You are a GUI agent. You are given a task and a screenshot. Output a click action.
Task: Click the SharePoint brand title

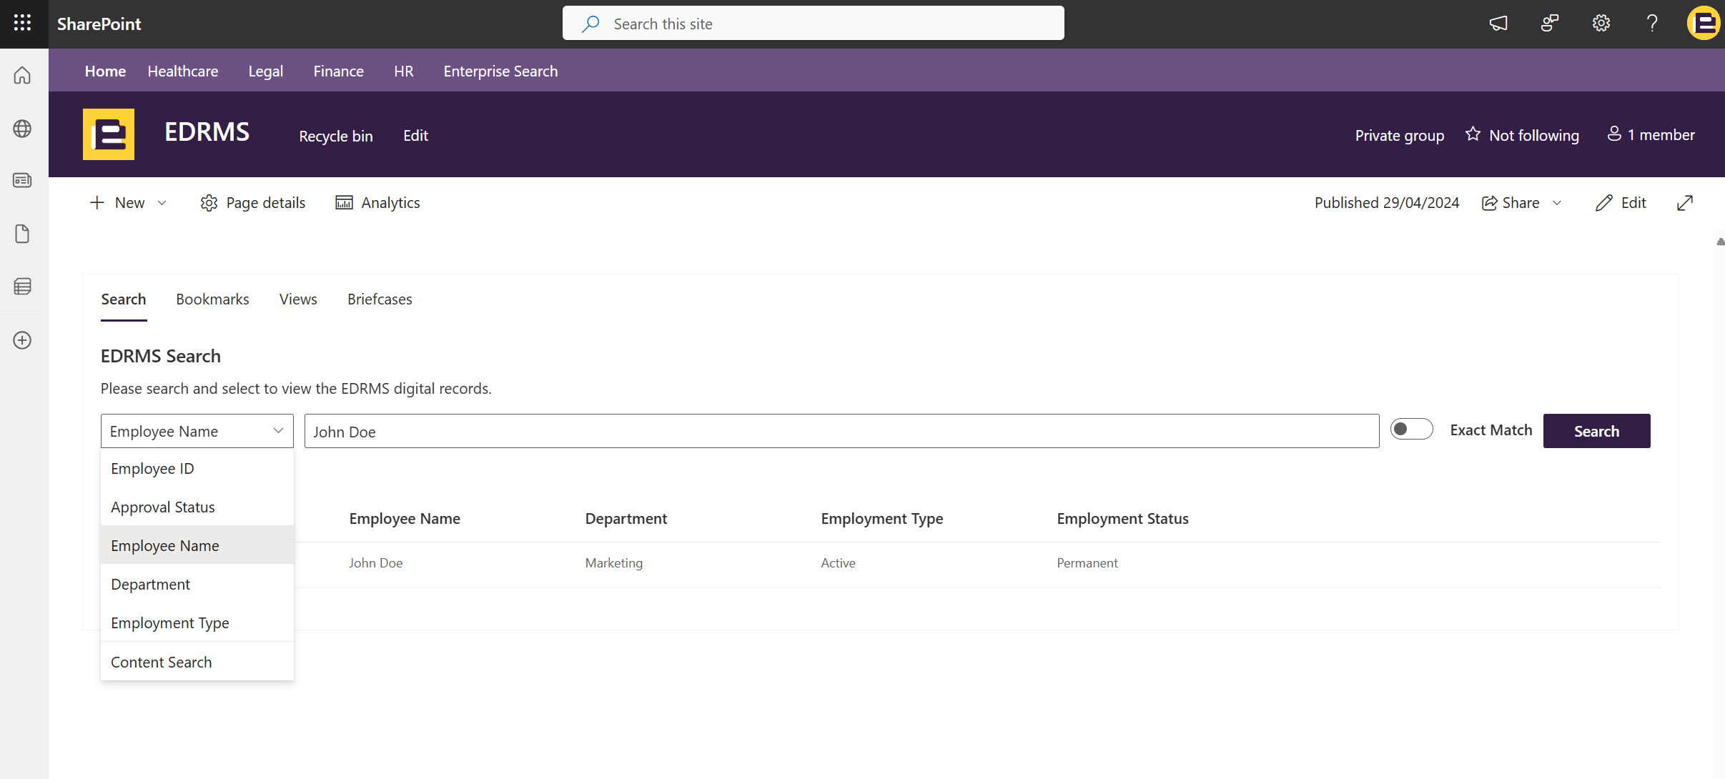click(99, 24)
